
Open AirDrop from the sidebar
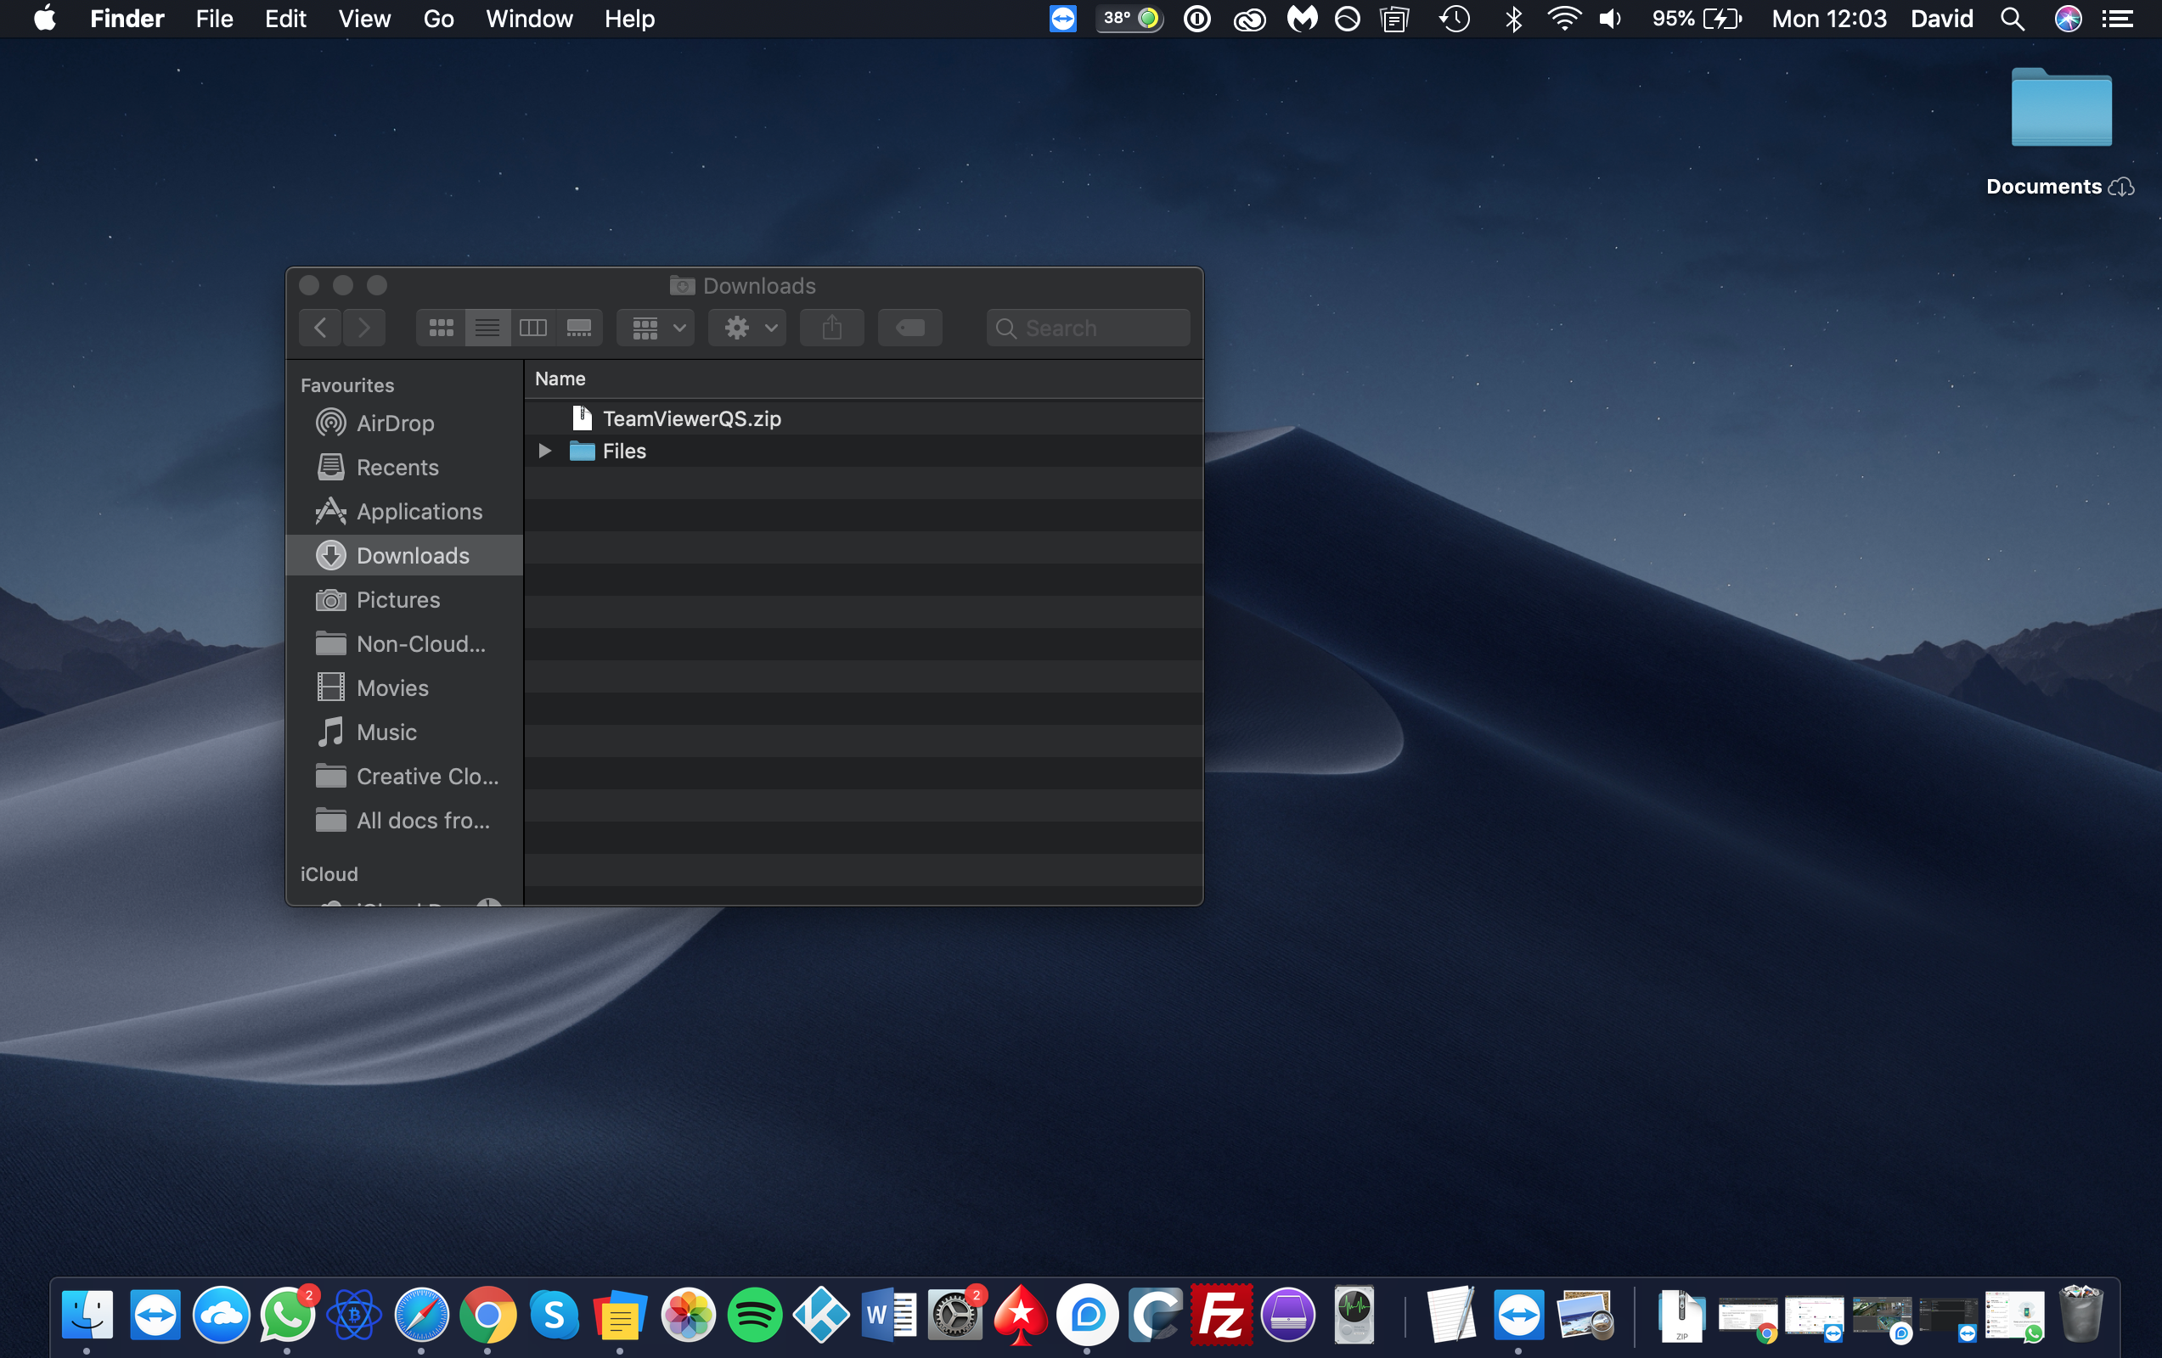pyautogui.click(x=394, y=423)
